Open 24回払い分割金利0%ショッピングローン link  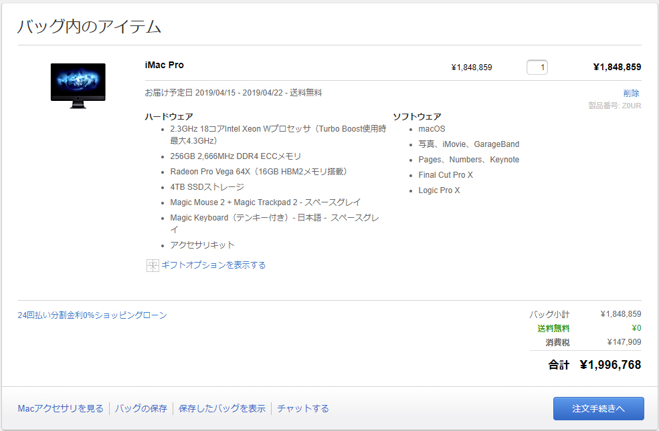tap(92, 315)
